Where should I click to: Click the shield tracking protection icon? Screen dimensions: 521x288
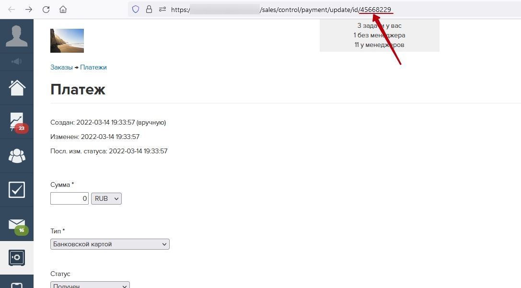[x=136, y=9]
